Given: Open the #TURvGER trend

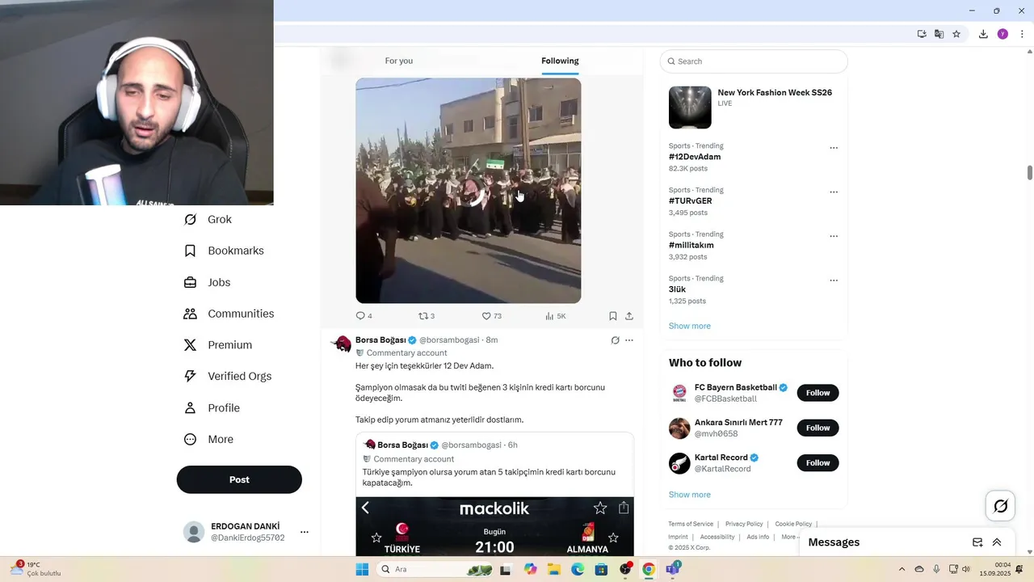Looking at the screenshot, I should [690, 200].
